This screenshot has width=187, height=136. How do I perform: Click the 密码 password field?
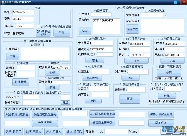click(23, 19)
